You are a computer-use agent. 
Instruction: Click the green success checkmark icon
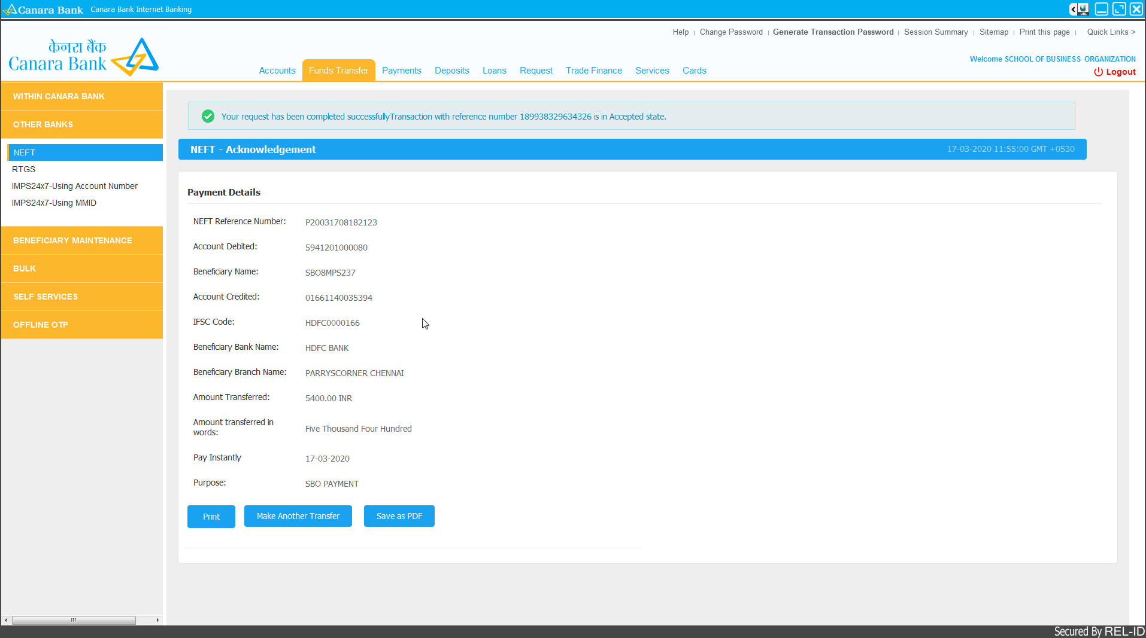pyautogui.click(x=208, y=116)
